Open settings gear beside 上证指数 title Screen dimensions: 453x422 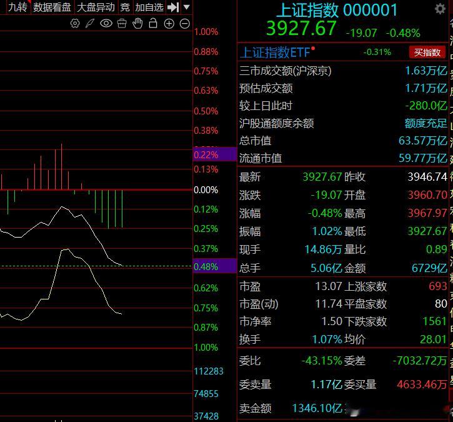[x=440, y=9]
